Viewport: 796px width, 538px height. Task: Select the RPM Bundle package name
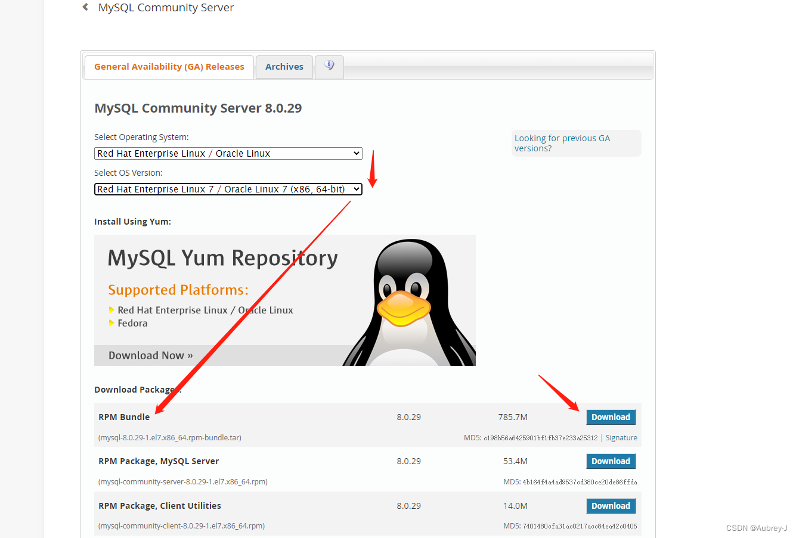(x=124, y=417)
